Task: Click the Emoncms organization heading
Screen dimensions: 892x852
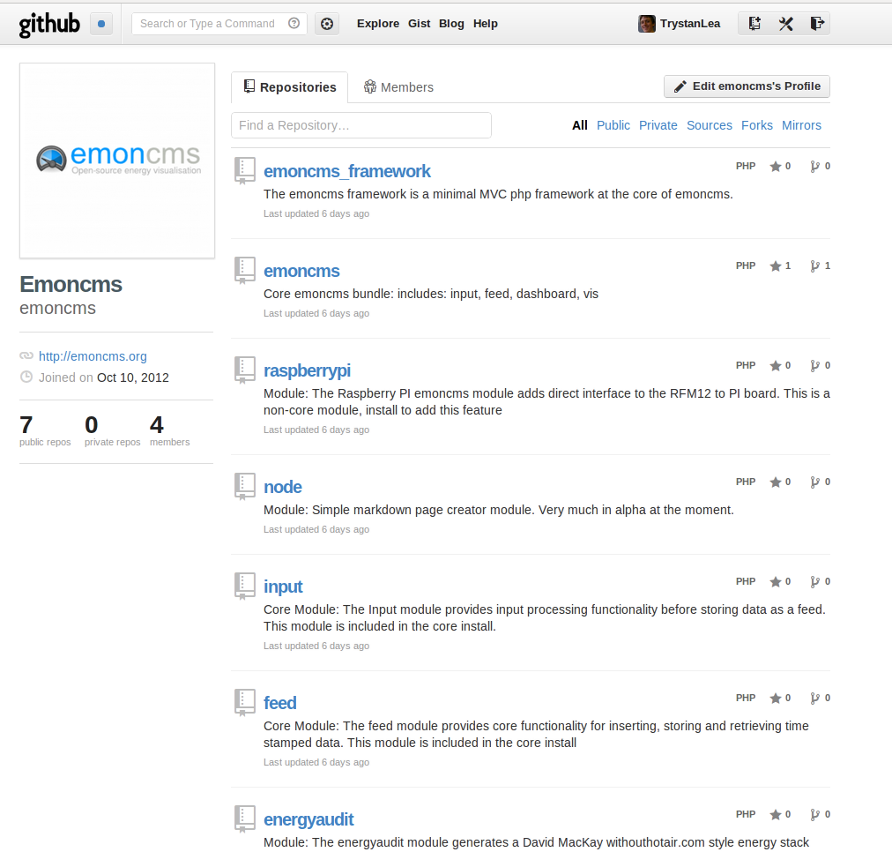Action: (x=71, y=284)
